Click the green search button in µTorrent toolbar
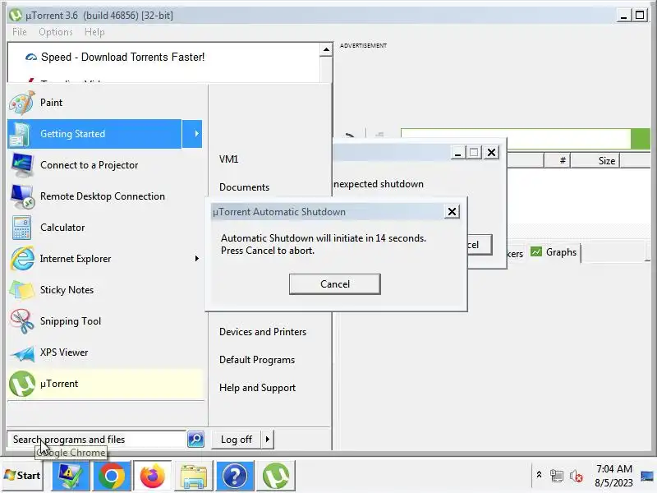Image resolution: width=657 pixels, height=493 pixels. [641, 139]
